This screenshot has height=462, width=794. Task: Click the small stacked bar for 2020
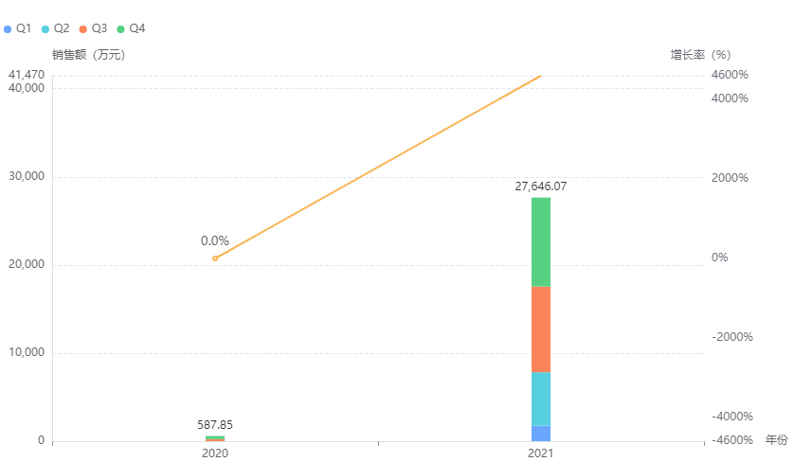point(215,438)
